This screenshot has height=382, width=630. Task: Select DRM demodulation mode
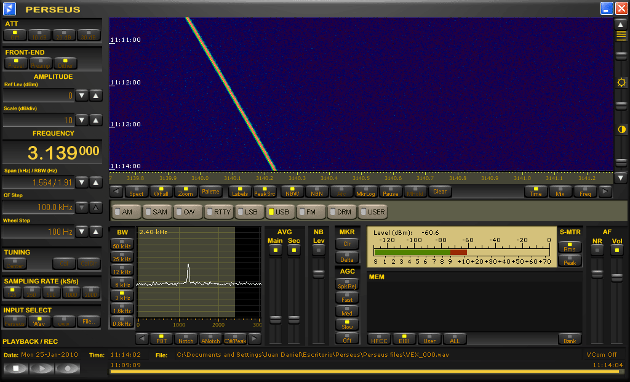coord(341,212)
